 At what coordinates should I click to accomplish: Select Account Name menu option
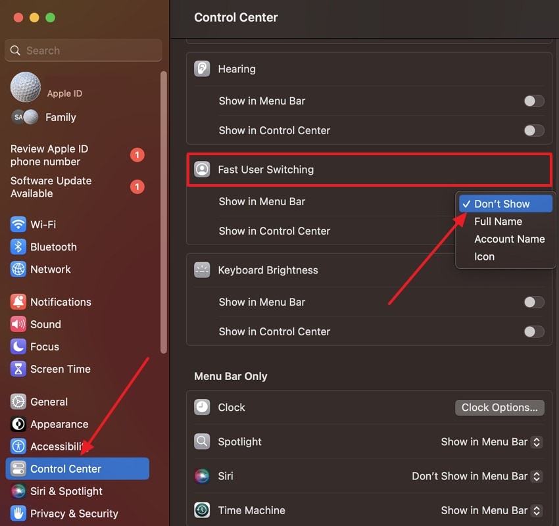tap(506, 239)
